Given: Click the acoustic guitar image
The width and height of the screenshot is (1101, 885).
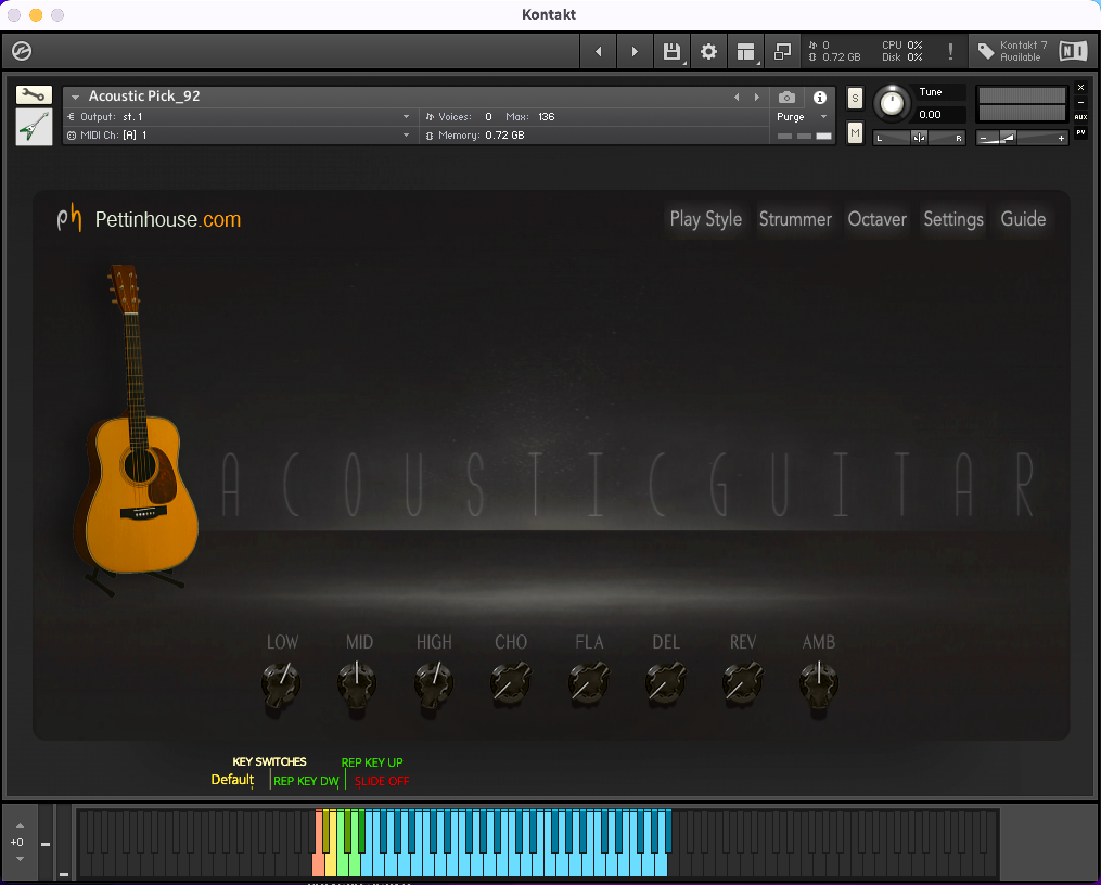Looking at the screenshot, I should coord(135,428).
